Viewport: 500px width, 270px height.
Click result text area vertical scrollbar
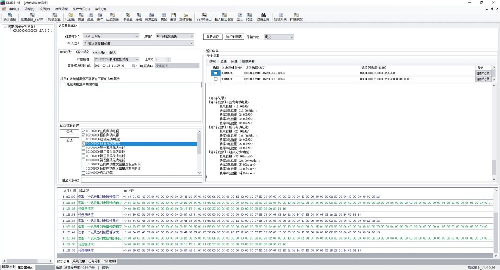tap(494, 132)
